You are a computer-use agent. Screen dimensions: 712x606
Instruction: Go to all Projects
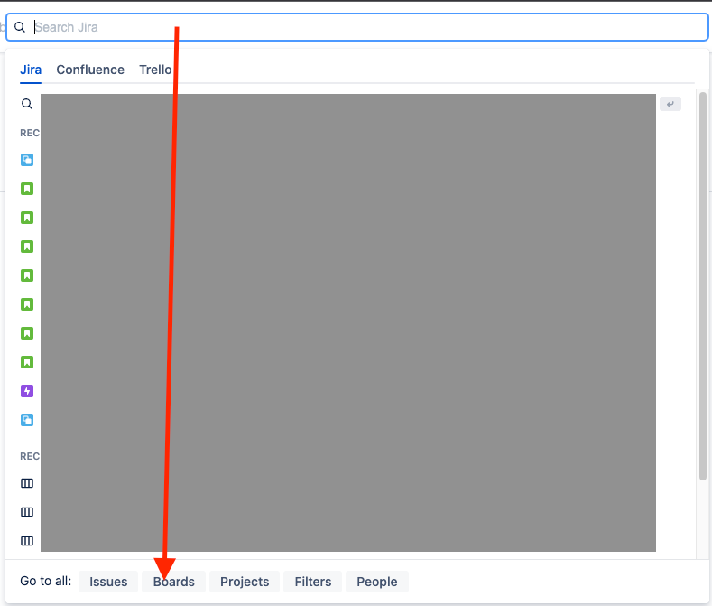click(x=245, y=582)
